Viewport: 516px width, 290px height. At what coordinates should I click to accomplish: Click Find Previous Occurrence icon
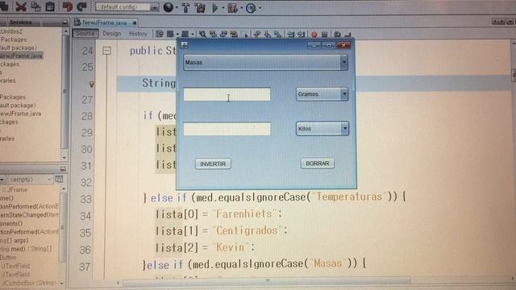213,34
